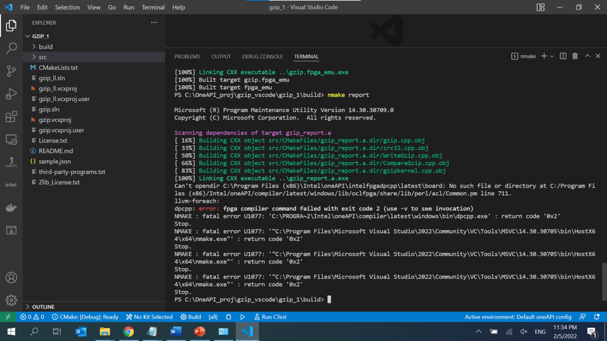This screenshot has height=341, width=607.
Task: Kill the terminal with trash icon
Action: tap(575, 56)
